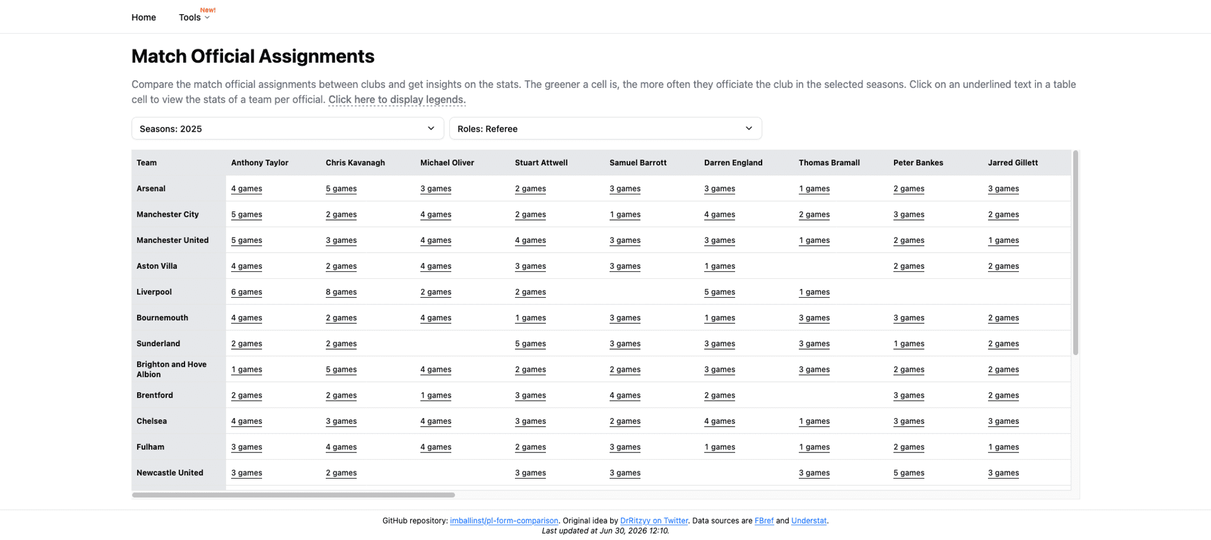Open Liverpool's Thomas Bramall games stats
The image size is (1211, 540).
[814, 292]
